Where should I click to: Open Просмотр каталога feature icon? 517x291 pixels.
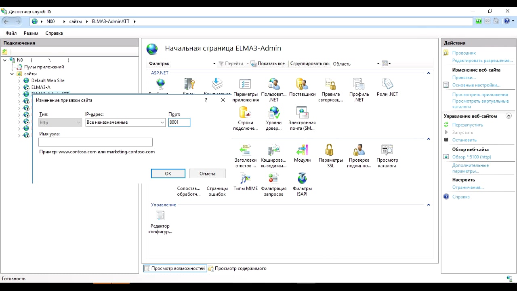click(387, 156)
